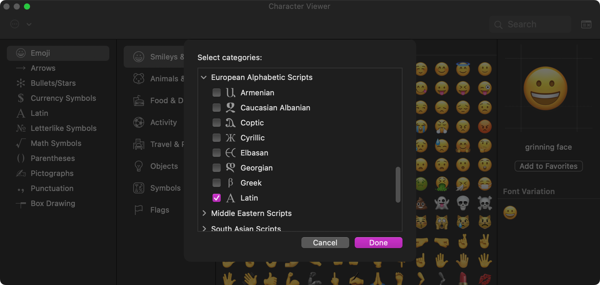
Task: Expand the South Asian Scripts section
Action: coord(204,229)
